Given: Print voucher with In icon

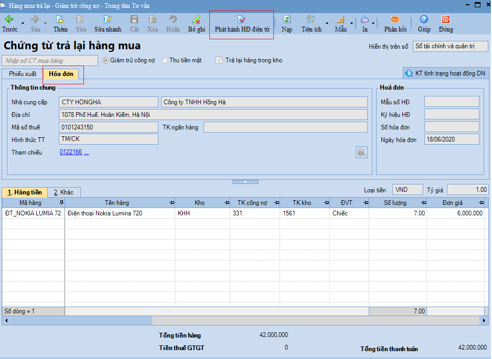Looking at the screenshot, I should 365,24.
